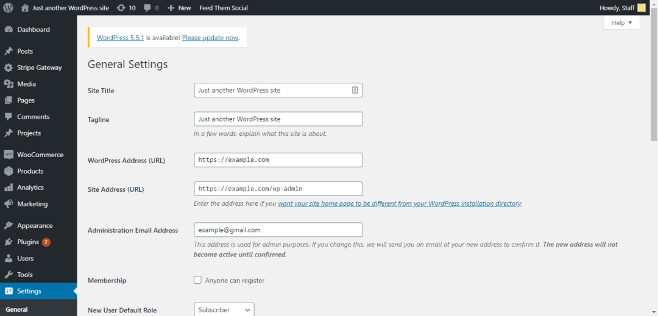The height and width of the screenshot is (316, 658).
Task: Click the Settings menu label
Action: click(29, 291)
